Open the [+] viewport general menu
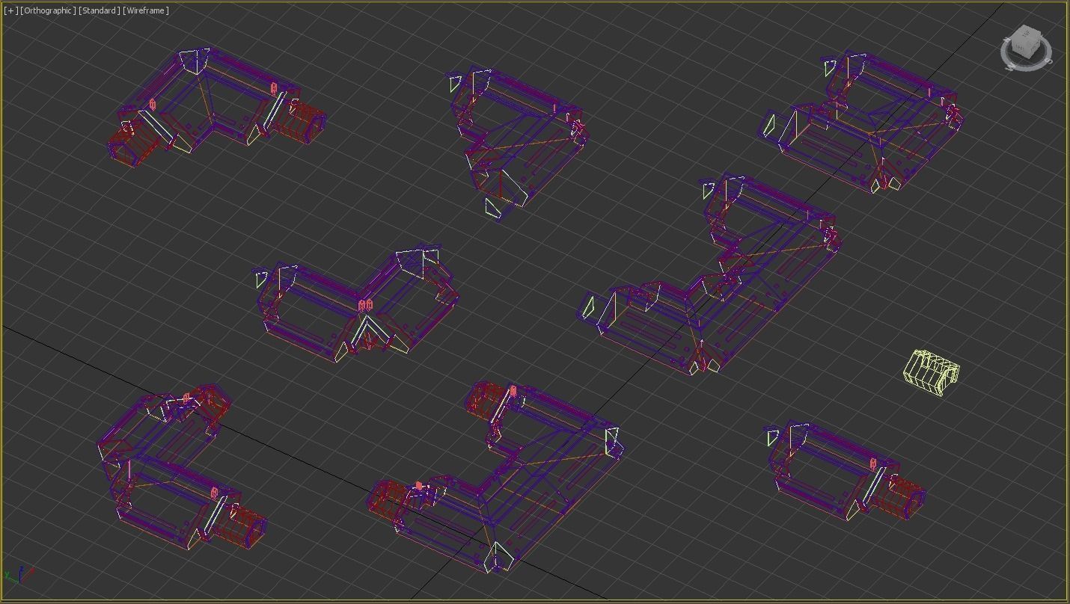This screenshot has width=1070, height=604. [x=10, y=10]
